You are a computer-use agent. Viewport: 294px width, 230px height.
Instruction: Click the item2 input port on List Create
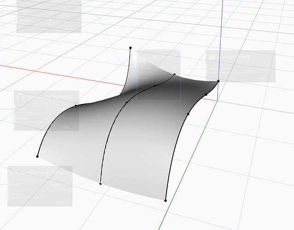tap(145, 87)
